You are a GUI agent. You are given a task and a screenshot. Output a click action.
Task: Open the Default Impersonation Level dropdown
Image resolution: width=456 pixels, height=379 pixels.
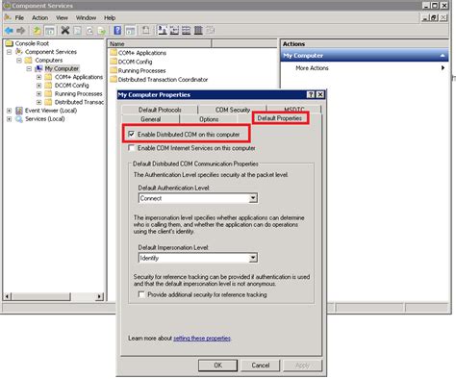click(253, 258)
